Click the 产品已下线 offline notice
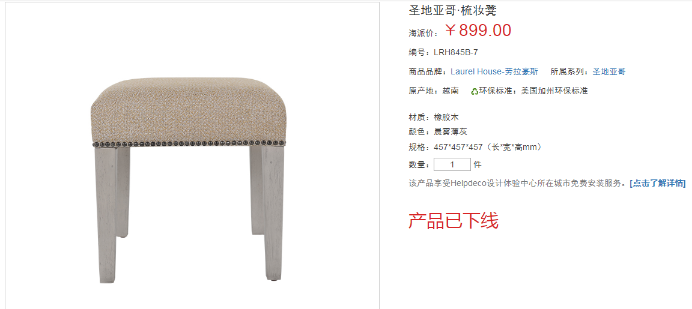692x309 pixels. pos(454,221)
